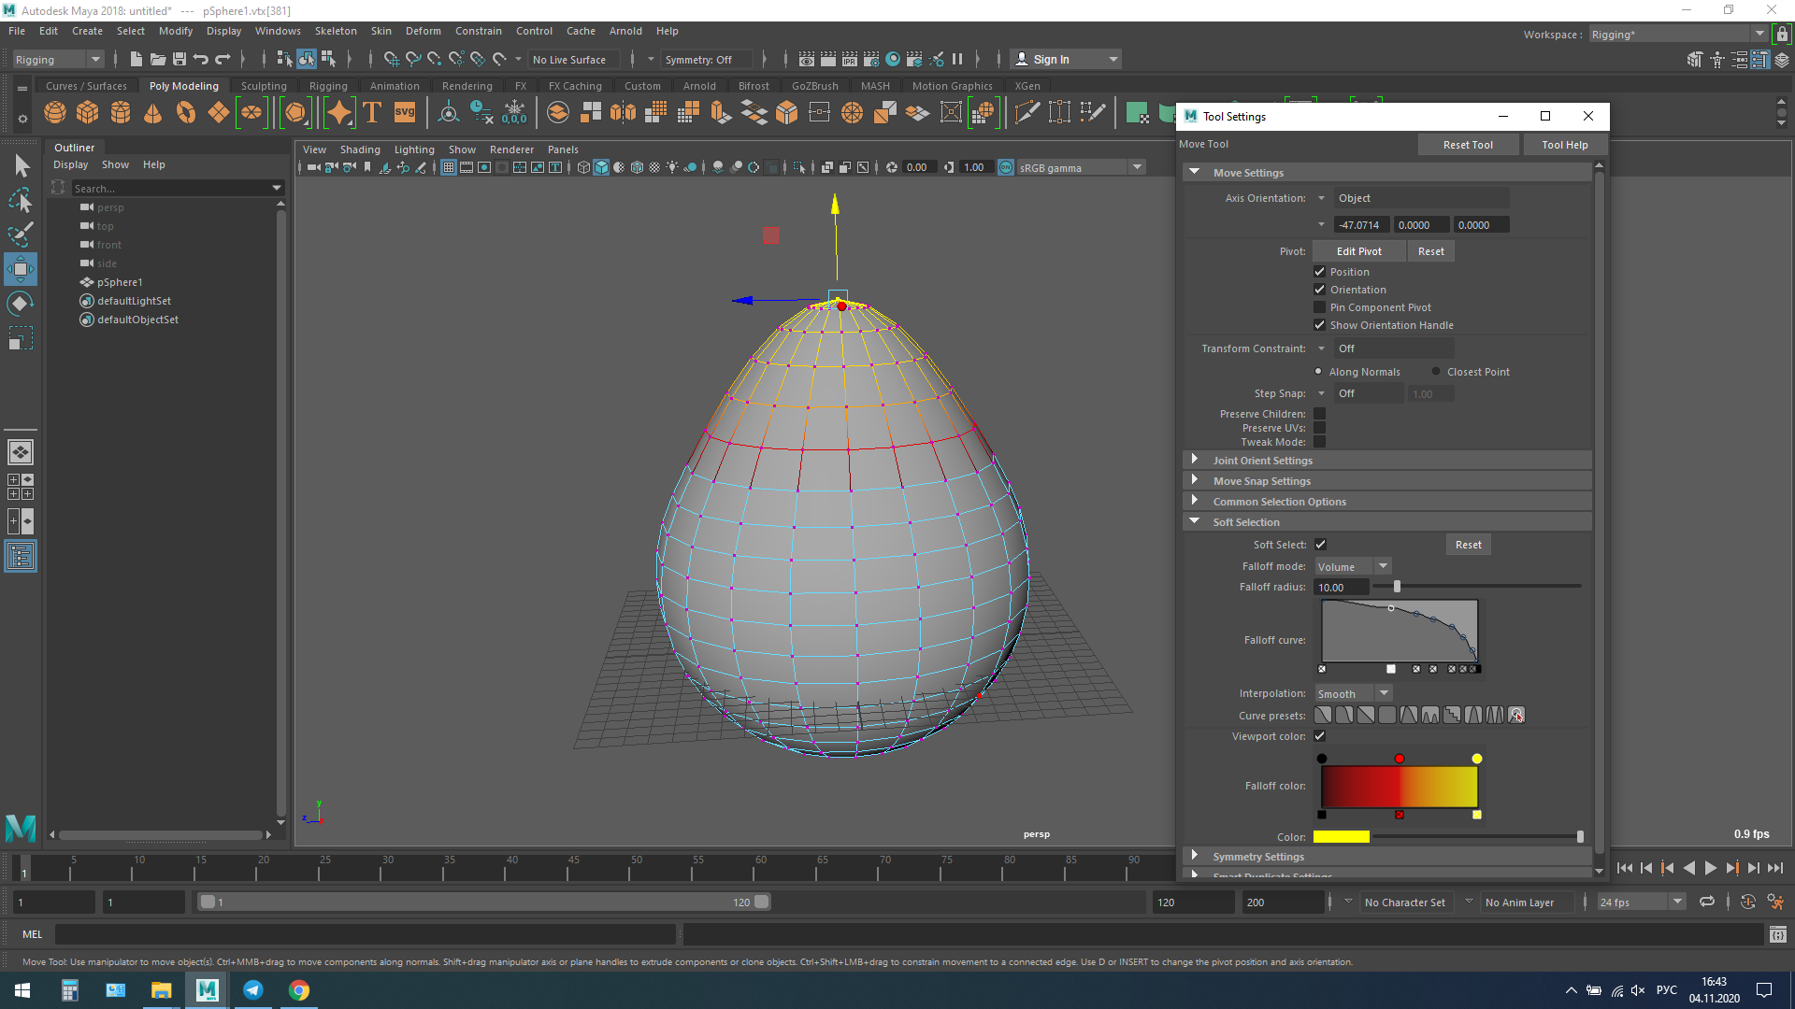The width and height of the screenshot is (1795, 1009).
Task: Enable the Preserve UVs checkbox
Action: click(1319, 428)
